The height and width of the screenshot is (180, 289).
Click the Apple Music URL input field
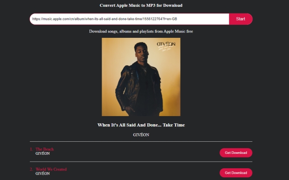(130, 19)
